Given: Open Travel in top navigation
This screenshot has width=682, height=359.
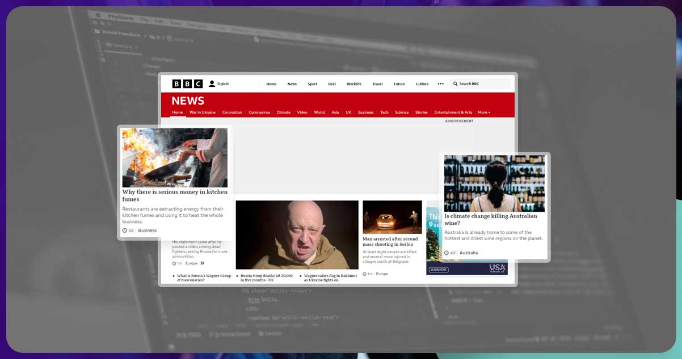Looking at the screenshot, I should coord(377,84).
